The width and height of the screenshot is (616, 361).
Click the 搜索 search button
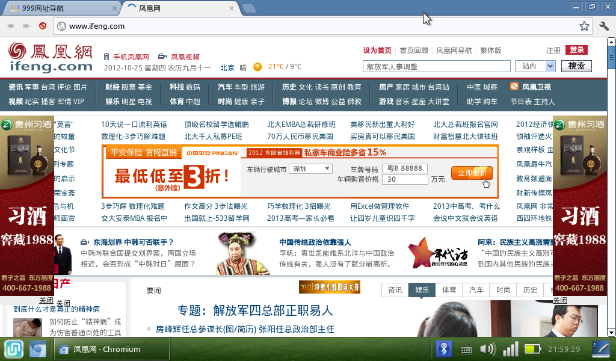(x=576, y=66)
